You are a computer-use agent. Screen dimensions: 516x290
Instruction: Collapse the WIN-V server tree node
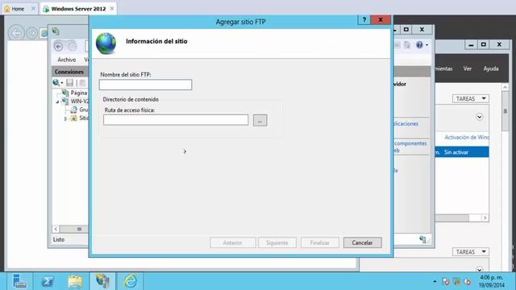57,101
